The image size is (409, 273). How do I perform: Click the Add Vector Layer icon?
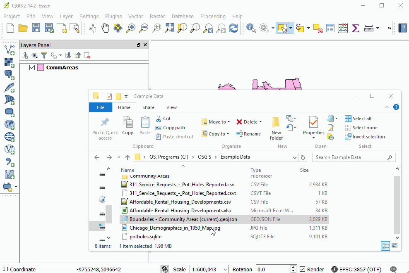[x=10, y=50]
